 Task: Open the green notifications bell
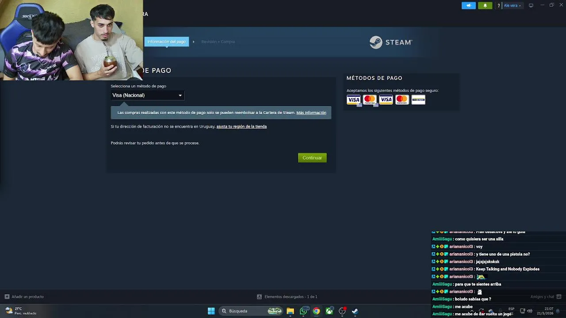(x=485, y=5)
